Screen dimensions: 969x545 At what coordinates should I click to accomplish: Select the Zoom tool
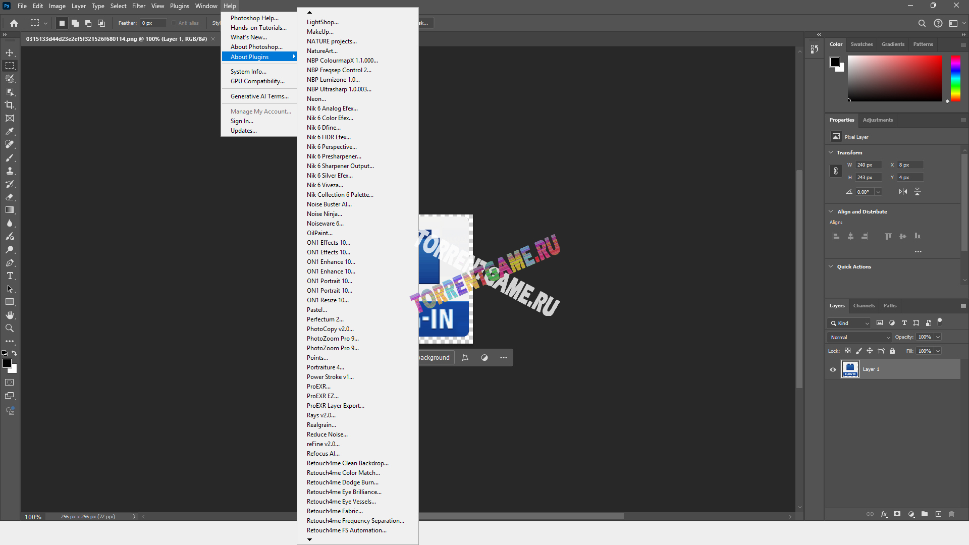click(x=10, y=328)
